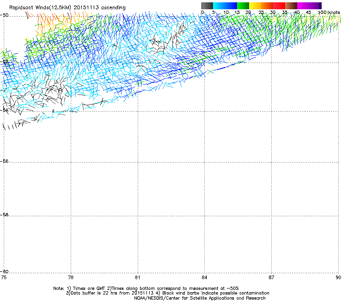Click the '81' longitude axis label
Image resolution: width=342 pixels, height=301 pixels.
pyautogui.click(x=137, y=277)
